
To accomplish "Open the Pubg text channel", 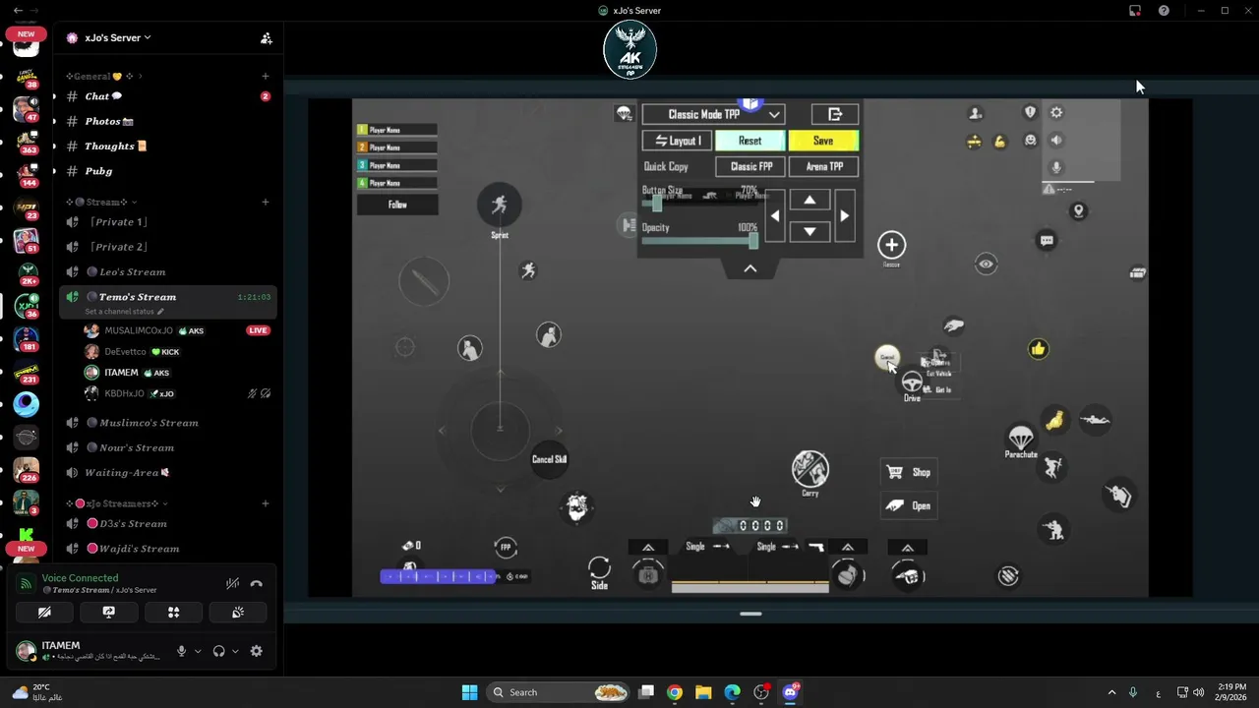I will pyautogui.click(x=168, y=171).
